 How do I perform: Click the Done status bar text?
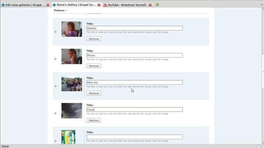(x=5, y=146)
